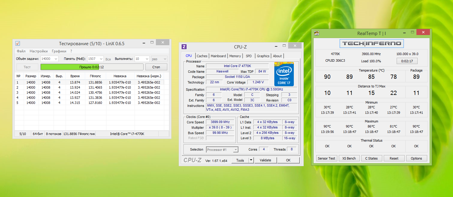The height and width of the screenshot is (197, 453).
Task: Click the 3900.00 MHz frequency in RealTemp
Action: click(371, 54)
